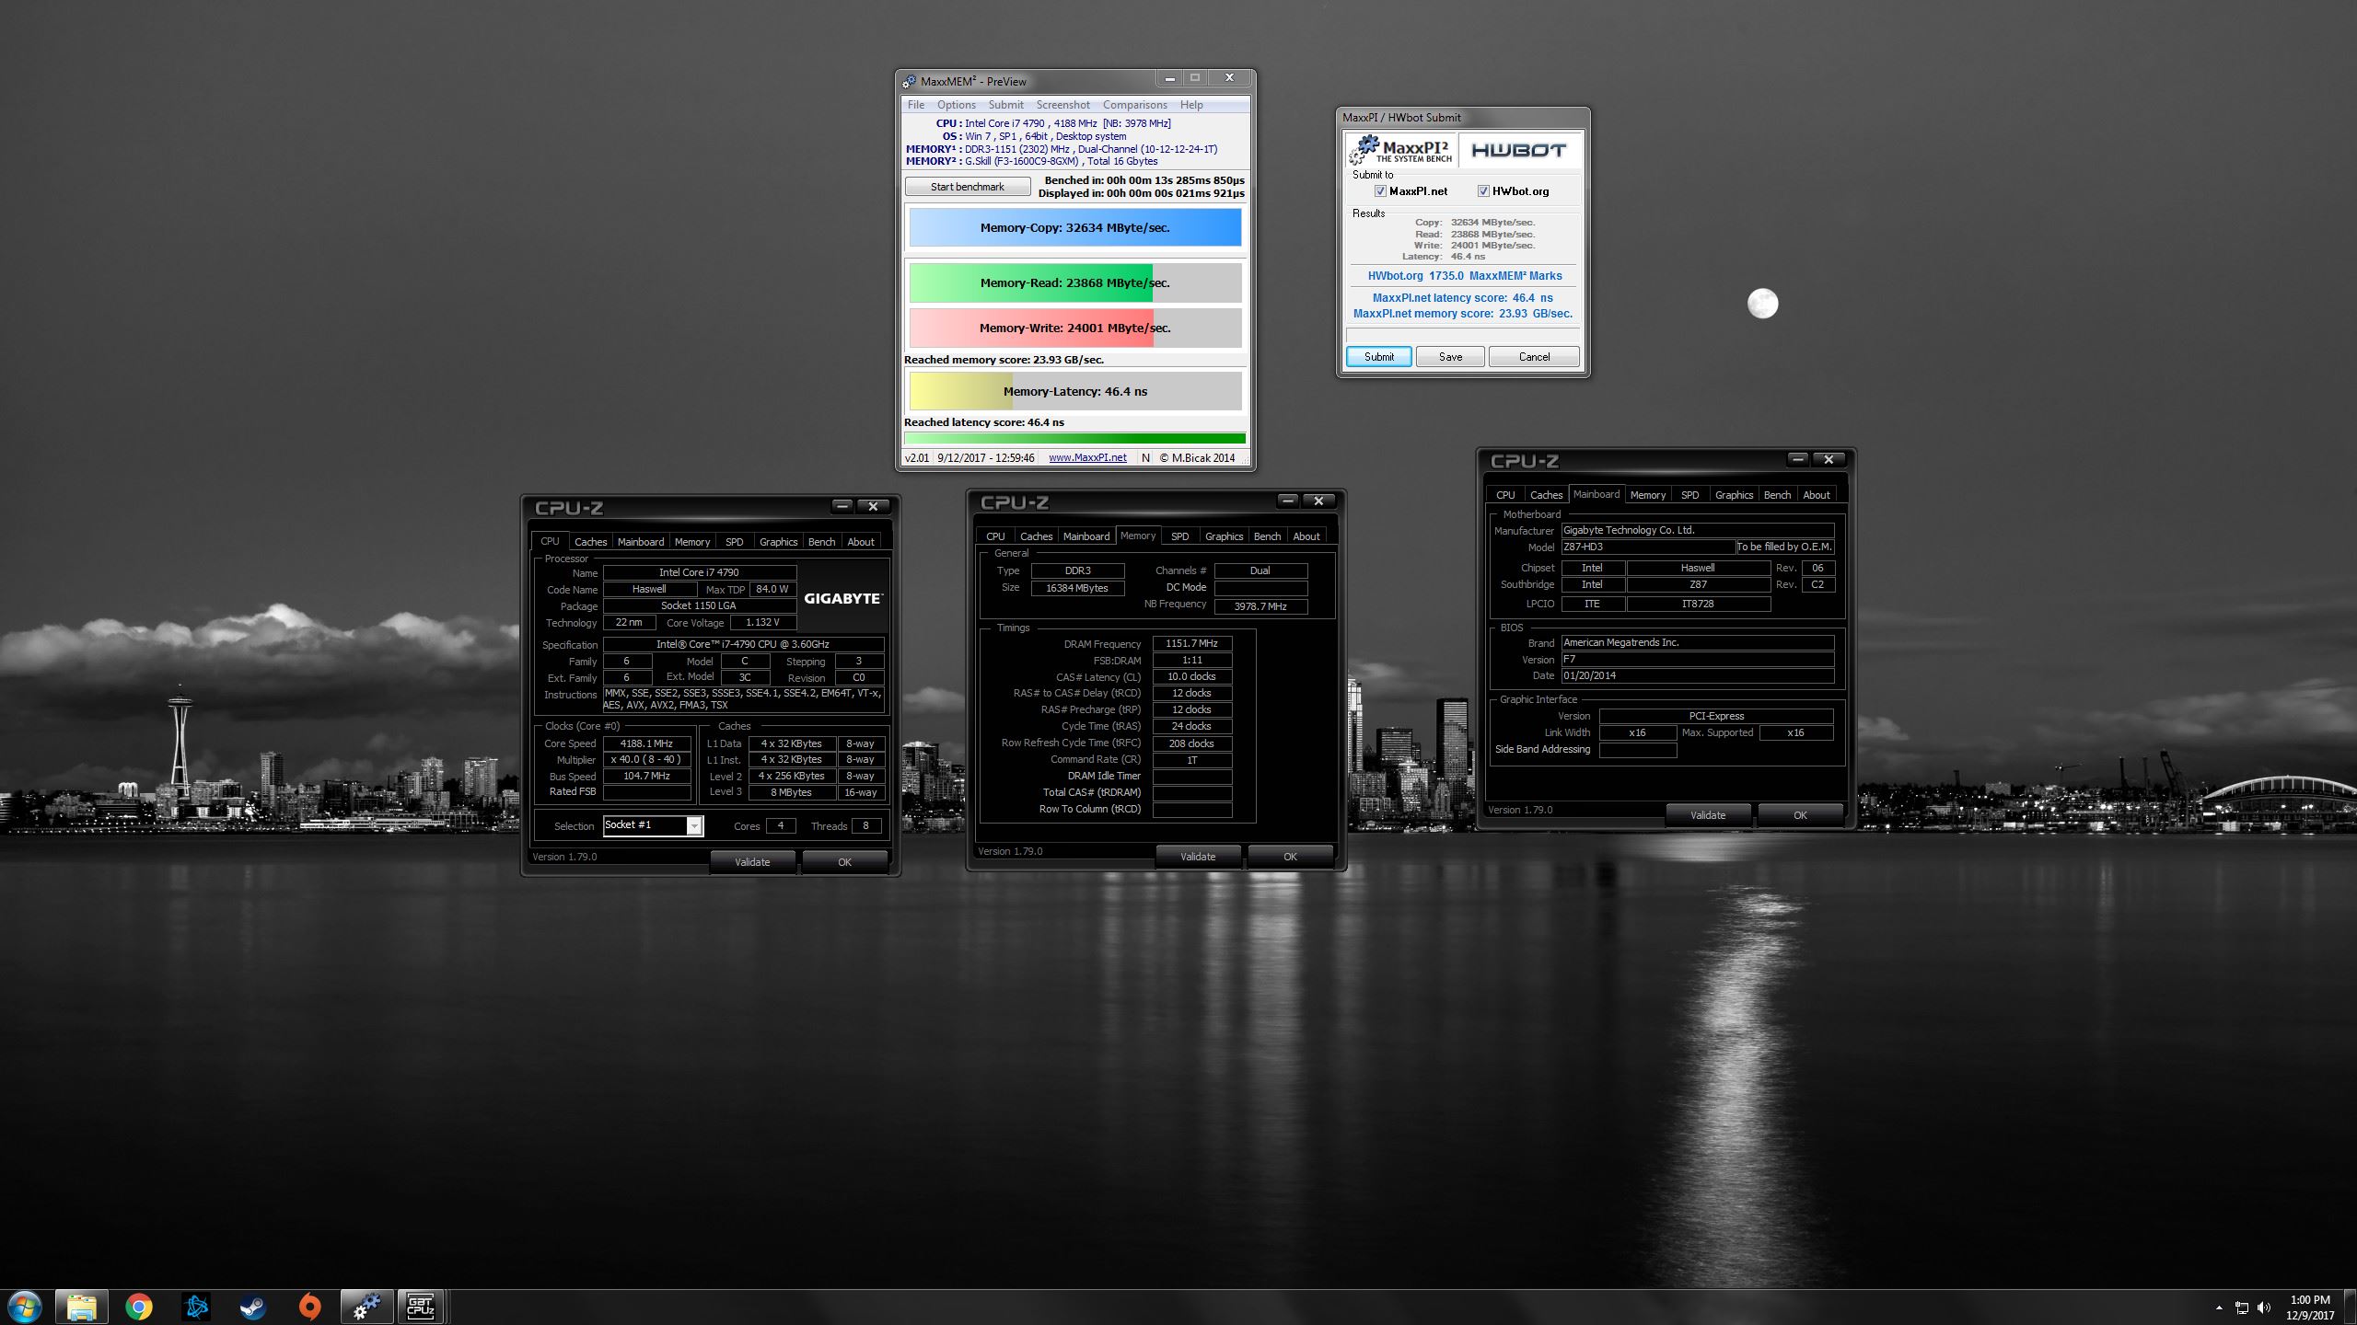Click taskbar clock and date
Viewport: 2357px width, 1325px height.
(x=2310, y=1308)
